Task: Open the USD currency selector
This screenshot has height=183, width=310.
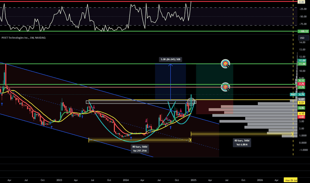Action: 302,38
